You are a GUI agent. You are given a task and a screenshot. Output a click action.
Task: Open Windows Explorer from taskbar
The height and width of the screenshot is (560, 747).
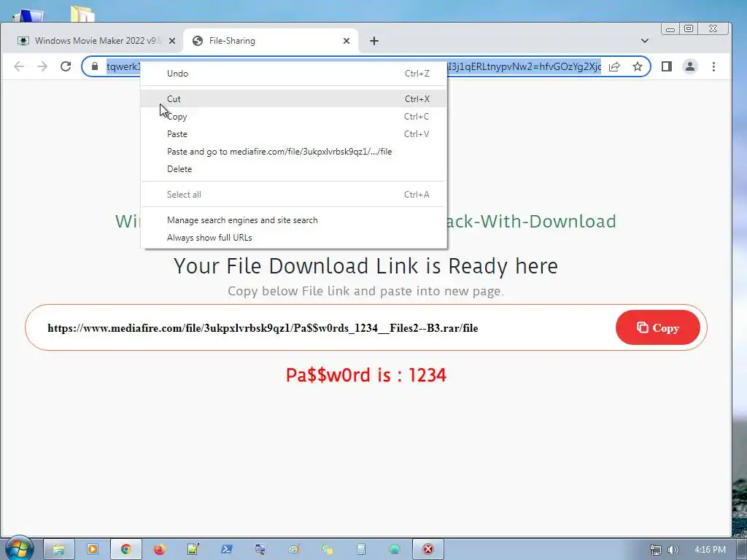click(58, 550)
